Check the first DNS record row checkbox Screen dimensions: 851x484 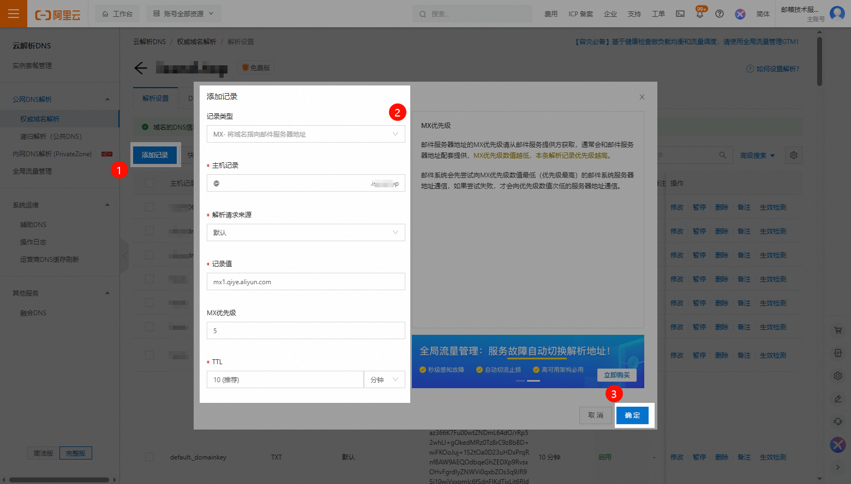pos(149,207)
